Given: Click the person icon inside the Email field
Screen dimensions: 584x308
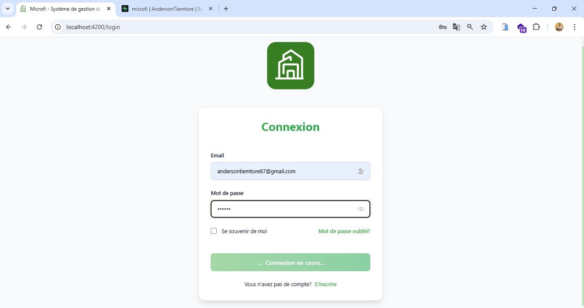Looking at the screenshot, I should [361, 171].
